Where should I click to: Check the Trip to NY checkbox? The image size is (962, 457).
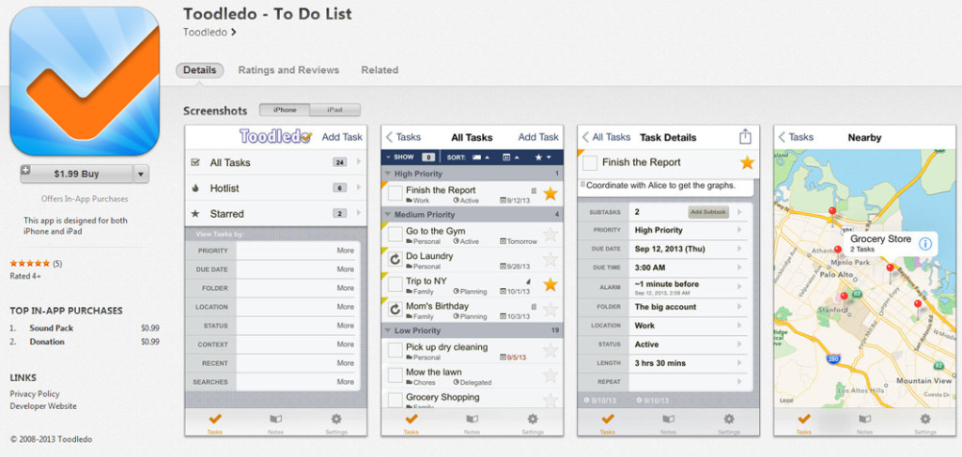coord(396,285)
